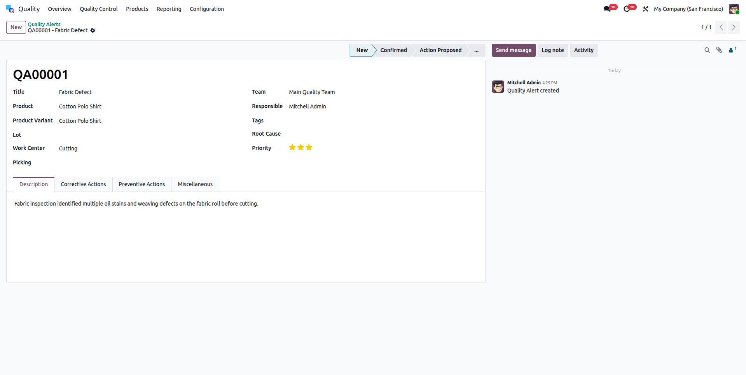Attach files with paperclip icon

719,50
